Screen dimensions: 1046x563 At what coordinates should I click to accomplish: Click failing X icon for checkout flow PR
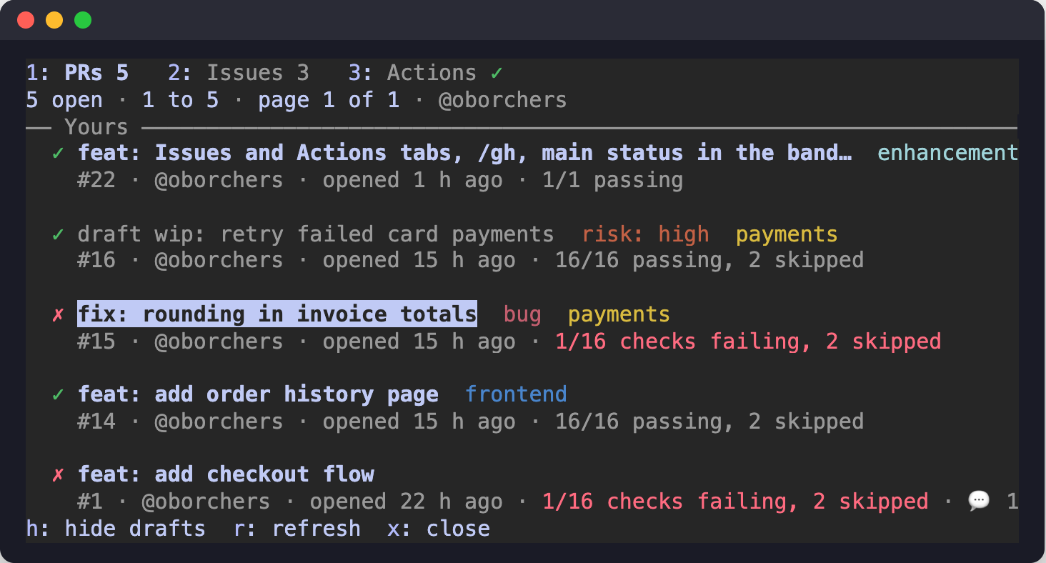[59, 474]
